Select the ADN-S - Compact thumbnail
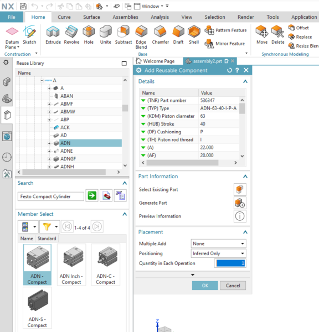The width and height of the screenshot is (319, 332). point(37,308)
